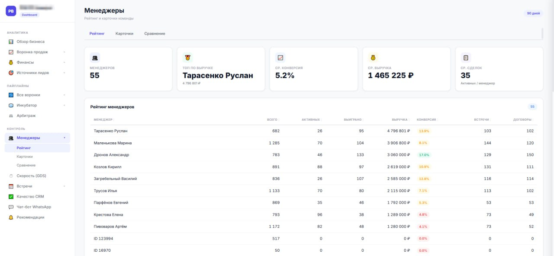Sort by the Договоры column header
The height and width of the screenshot is (256, 554).
[x=523, y=119]
